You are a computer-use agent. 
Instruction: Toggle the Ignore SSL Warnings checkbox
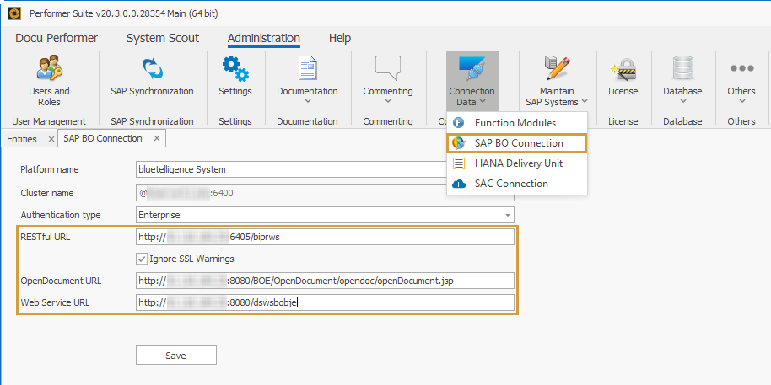tap(143, 259)
